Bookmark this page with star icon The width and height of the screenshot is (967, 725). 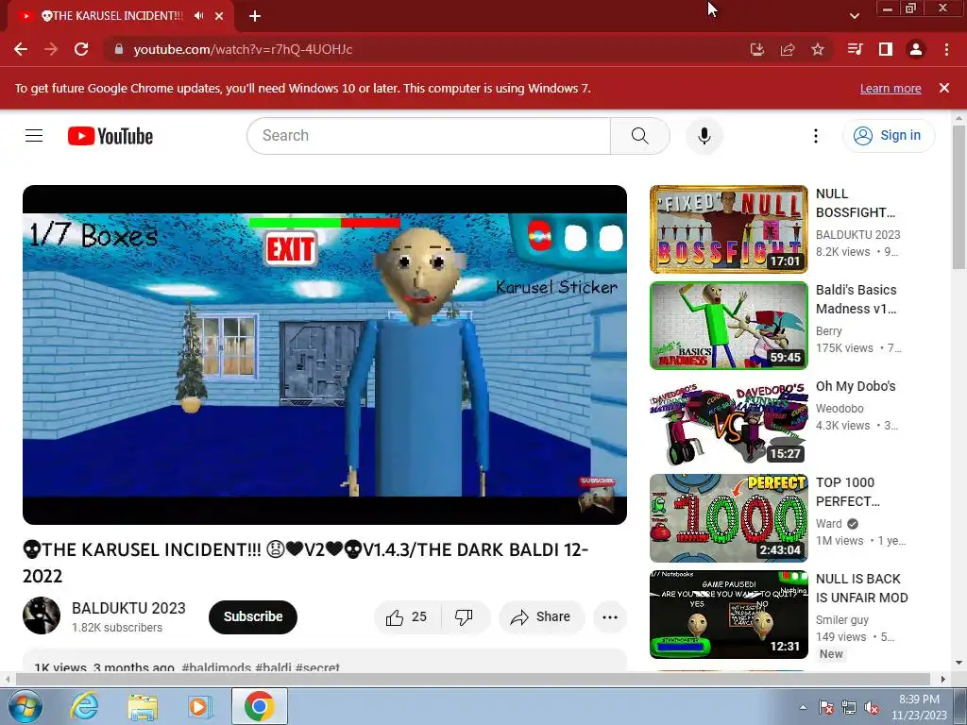pos(818,49)
